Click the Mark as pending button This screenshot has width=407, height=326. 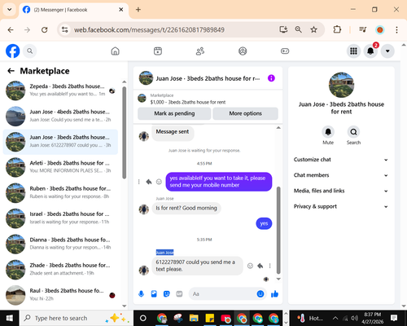point(174,113)
